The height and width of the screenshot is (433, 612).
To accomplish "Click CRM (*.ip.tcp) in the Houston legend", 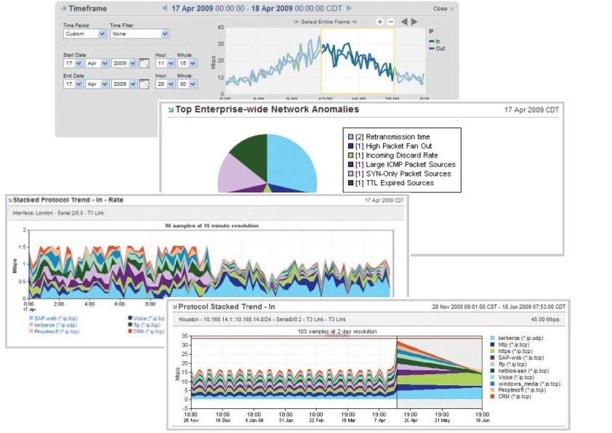I will click(511, 397).
